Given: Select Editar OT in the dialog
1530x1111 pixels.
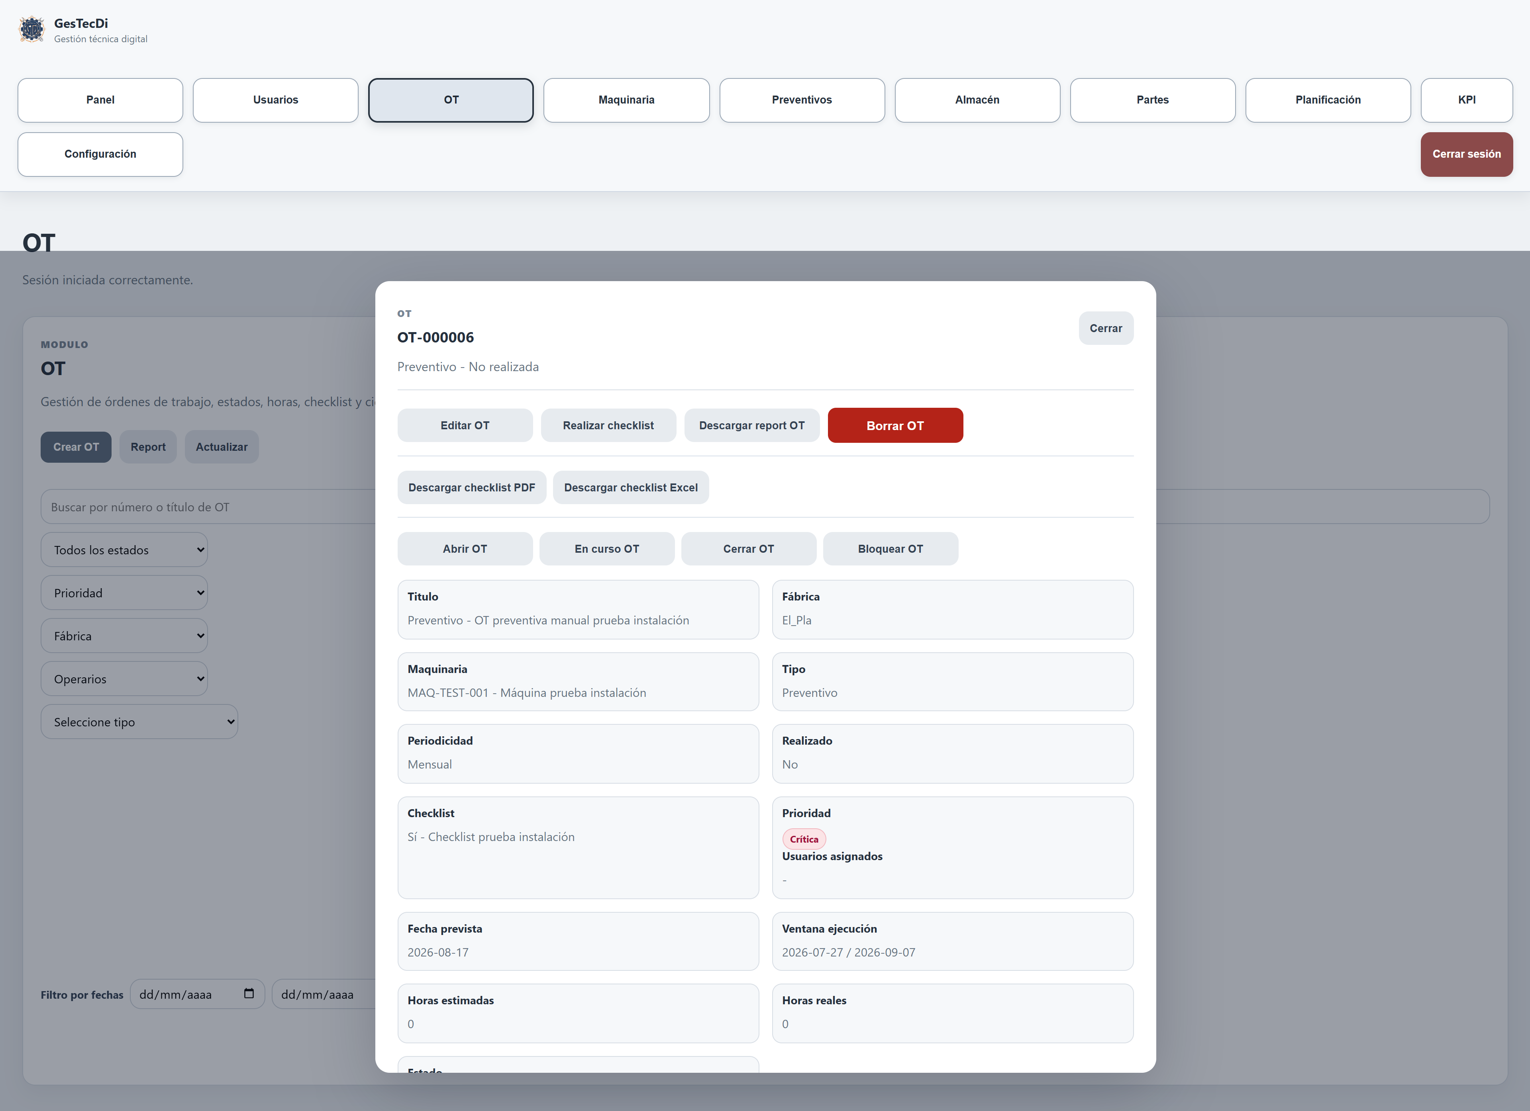Looking at the screenshot, I should [465, 425].
